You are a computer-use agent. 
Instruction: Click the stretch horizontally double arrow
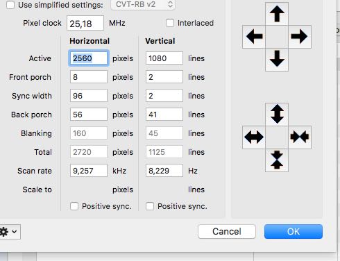254,137
